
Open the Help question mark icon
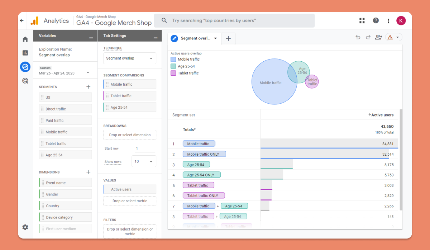tap(376, 21)
